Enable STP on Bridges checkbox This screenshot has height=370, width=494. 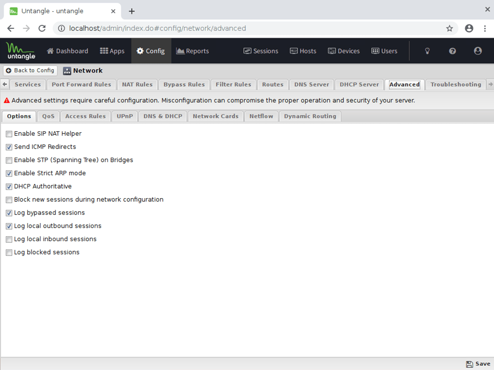(x=9, y=160)
